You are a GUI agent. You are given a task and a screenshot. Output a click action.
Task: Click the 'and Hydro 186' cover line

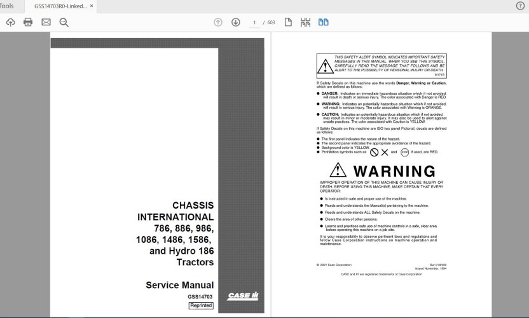click(181, 251)
